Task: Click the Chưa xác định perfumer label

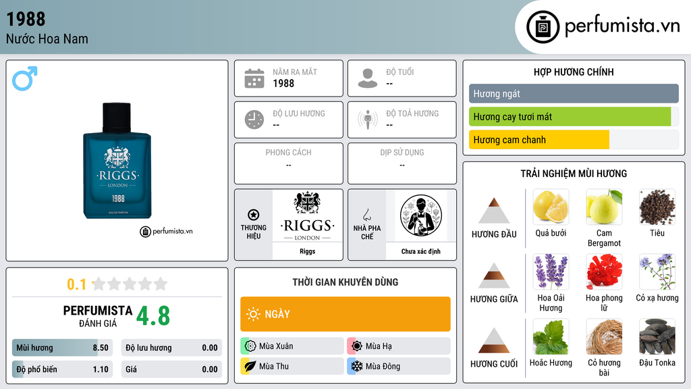Action: 421,251
